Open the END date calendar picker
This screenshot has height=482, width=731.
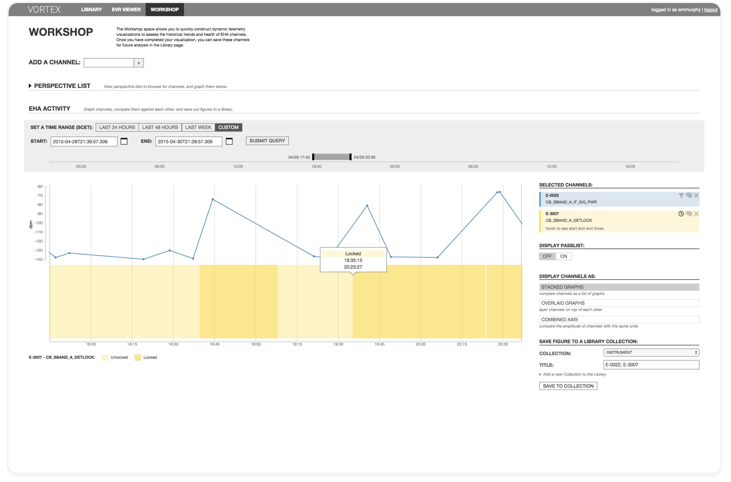click(x=229, y=141)
